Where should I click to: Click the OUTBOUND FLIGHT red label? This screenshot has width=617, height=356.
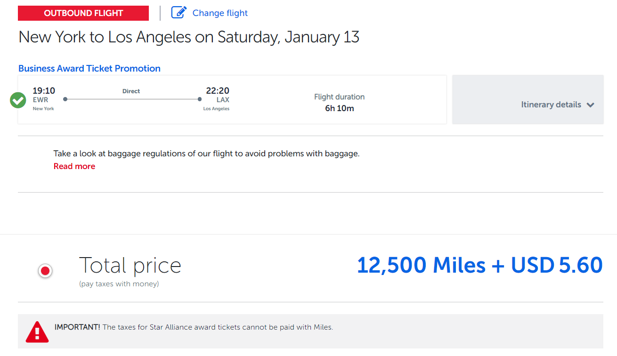tap(83, 13)
